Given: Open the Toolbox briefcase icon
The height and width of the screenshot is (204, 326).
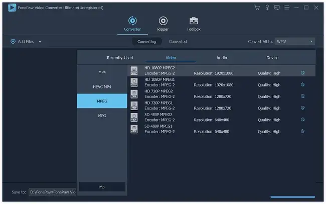Looking at the screenshot, I should pos(194,21).
